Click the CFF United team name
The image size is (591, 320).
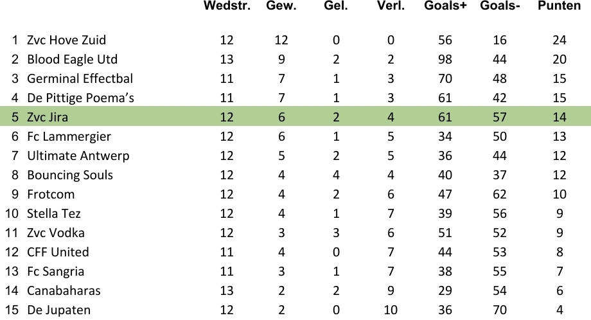tap(58, 252)
